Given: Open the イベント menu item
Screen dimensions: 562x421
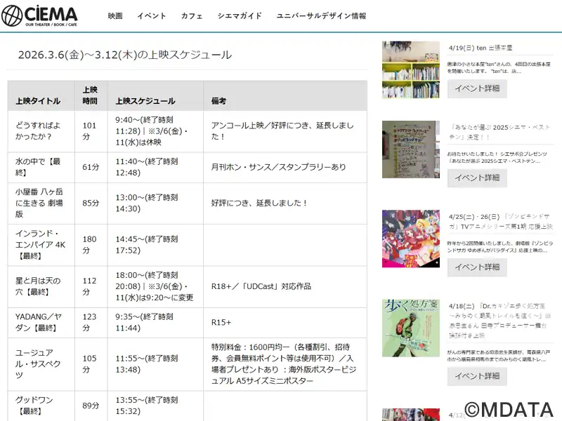Looking at the screenshot, I should click(x=152, y=15).
